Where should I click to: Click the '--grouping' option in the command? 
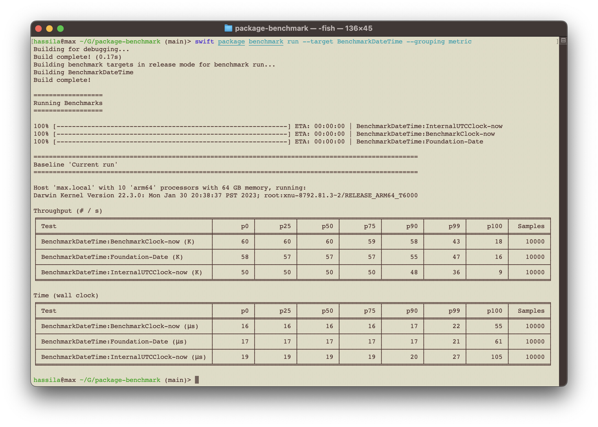click(x=425, y=41)
